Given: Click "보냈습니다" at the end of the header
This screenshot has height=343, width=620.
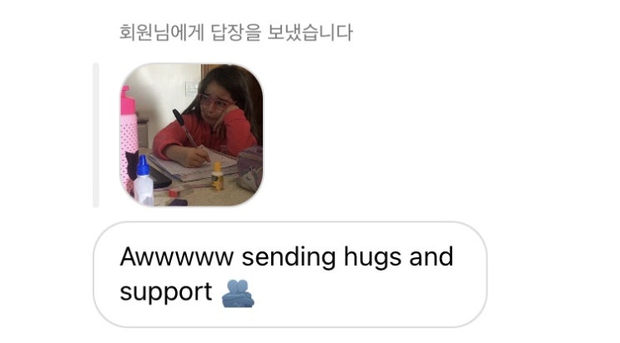Looking at the screenshot, I should pyautogui.click(x=310, y=32).
